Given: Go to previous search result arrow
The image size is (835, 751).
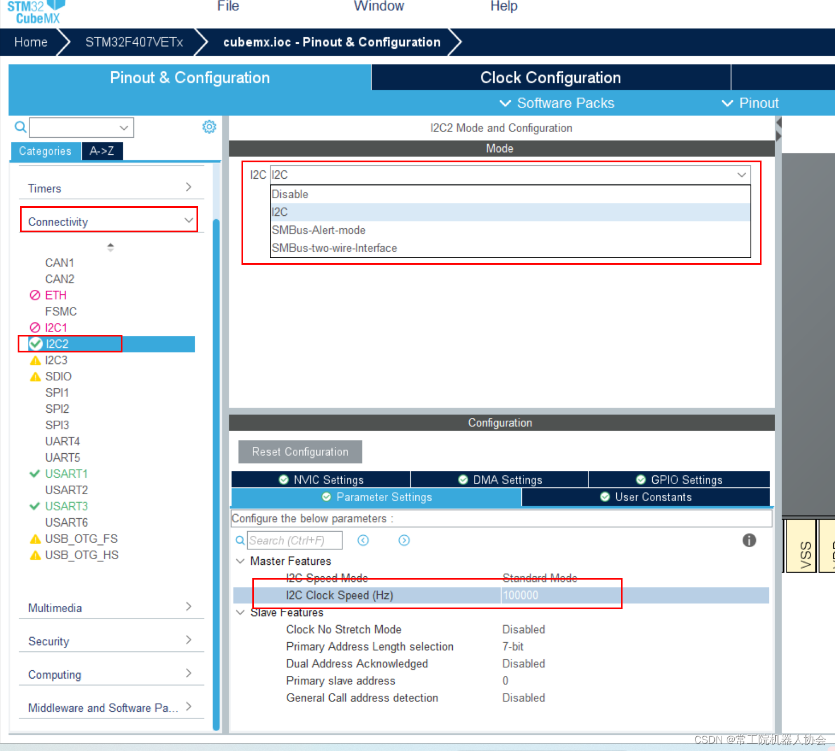Looking at the screenshot, I should (x=363, y=540).
